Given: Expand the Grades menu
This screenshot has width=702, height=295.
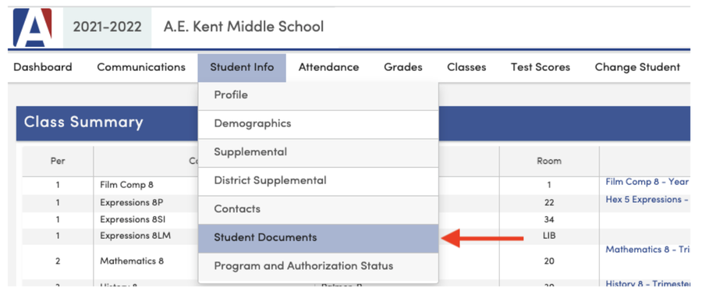Looking at the screenshot, I should click(x=403, y=67).
